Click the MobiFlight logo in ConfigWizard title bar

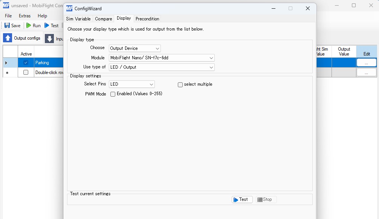(69, 8)
